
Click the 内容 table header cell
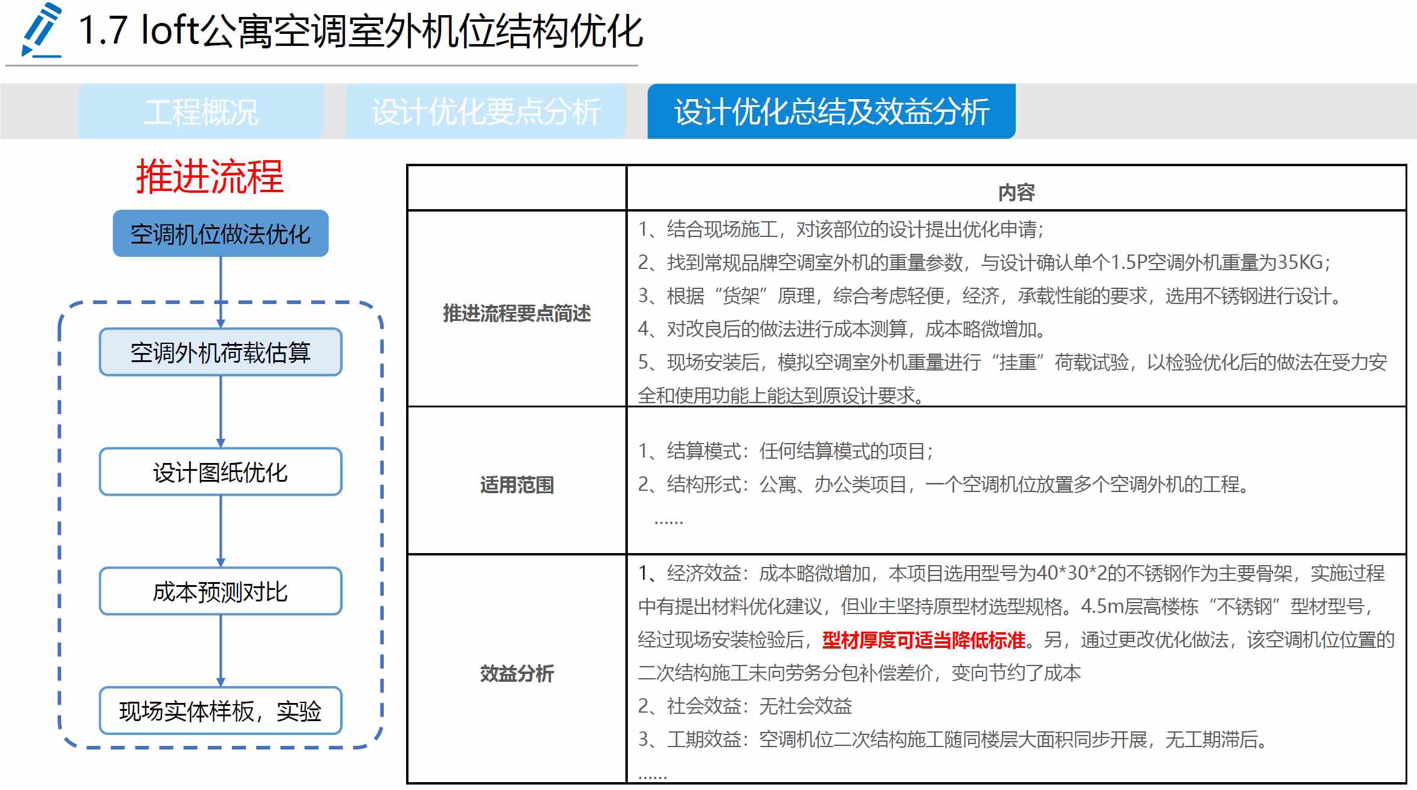point(1016,192)
